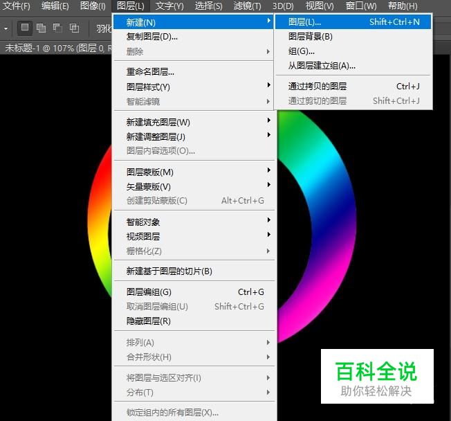Viewport: 451px width, 421px height.
Task: Select 图层背景(B) in the submenu
Action: coord(353,36)
